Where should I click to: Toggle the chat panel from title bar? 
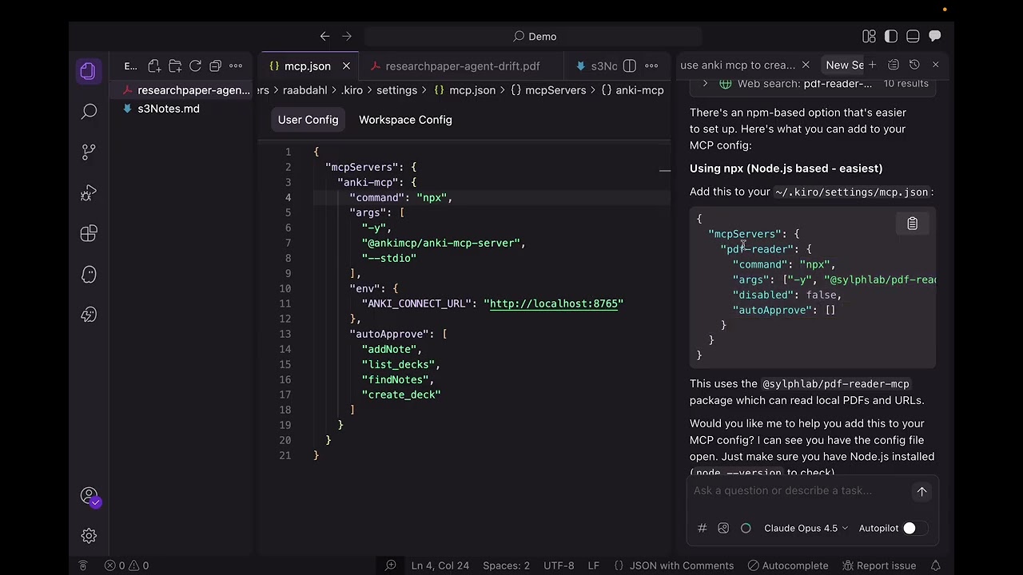pos(934,36)
